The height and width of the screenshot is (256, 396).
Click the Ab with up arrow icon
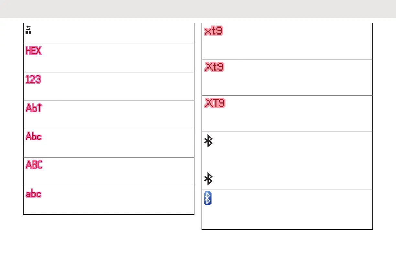(x=34, y=108)
